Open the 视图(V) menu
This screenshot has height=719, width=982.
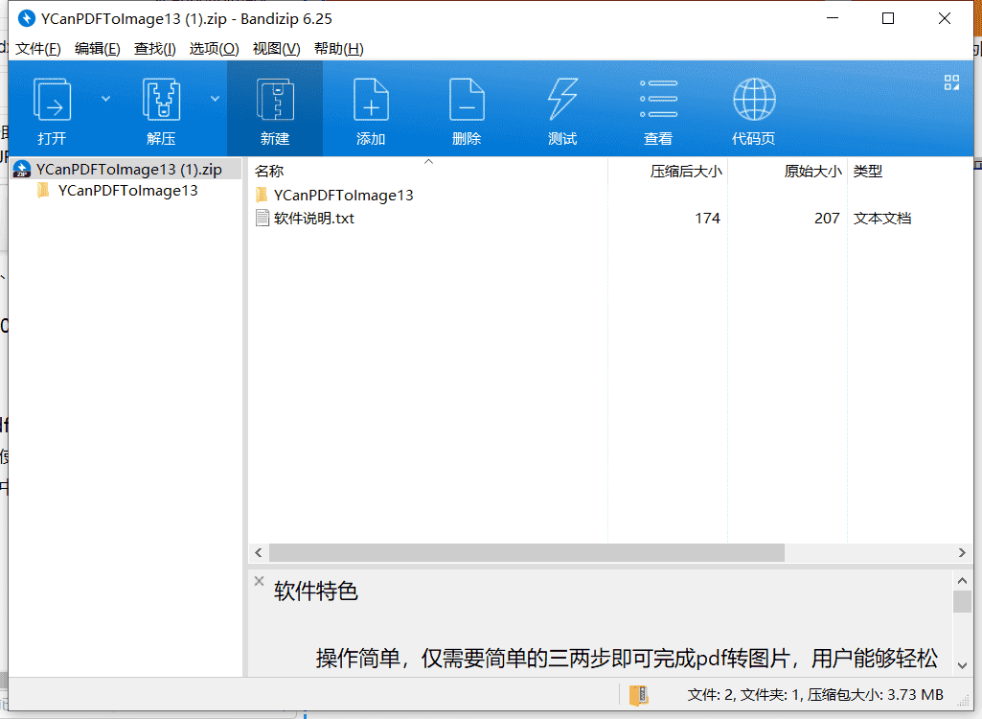[276, 49]
